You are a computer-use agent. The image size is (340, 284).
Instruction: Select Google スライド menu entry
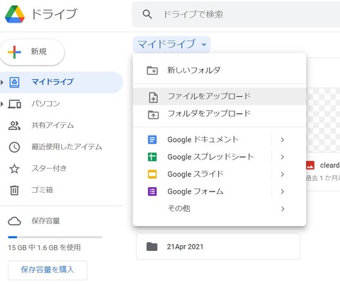click(220, 174)
